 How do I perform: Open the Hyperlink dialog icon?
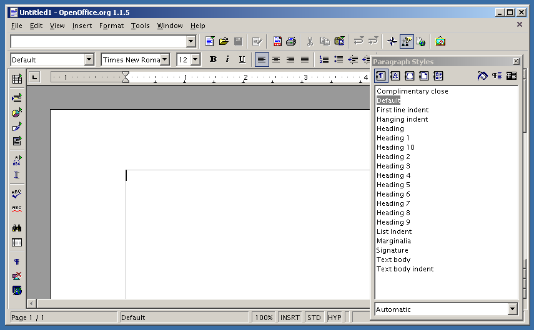point(421,42)
